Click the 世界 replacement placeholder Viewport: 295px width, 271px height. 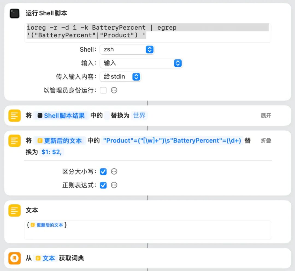coord(139,115)
